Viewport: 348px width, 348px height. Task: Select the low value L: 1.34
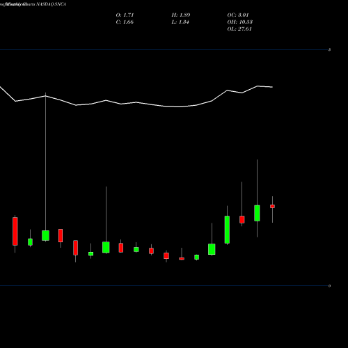(180, 22)
